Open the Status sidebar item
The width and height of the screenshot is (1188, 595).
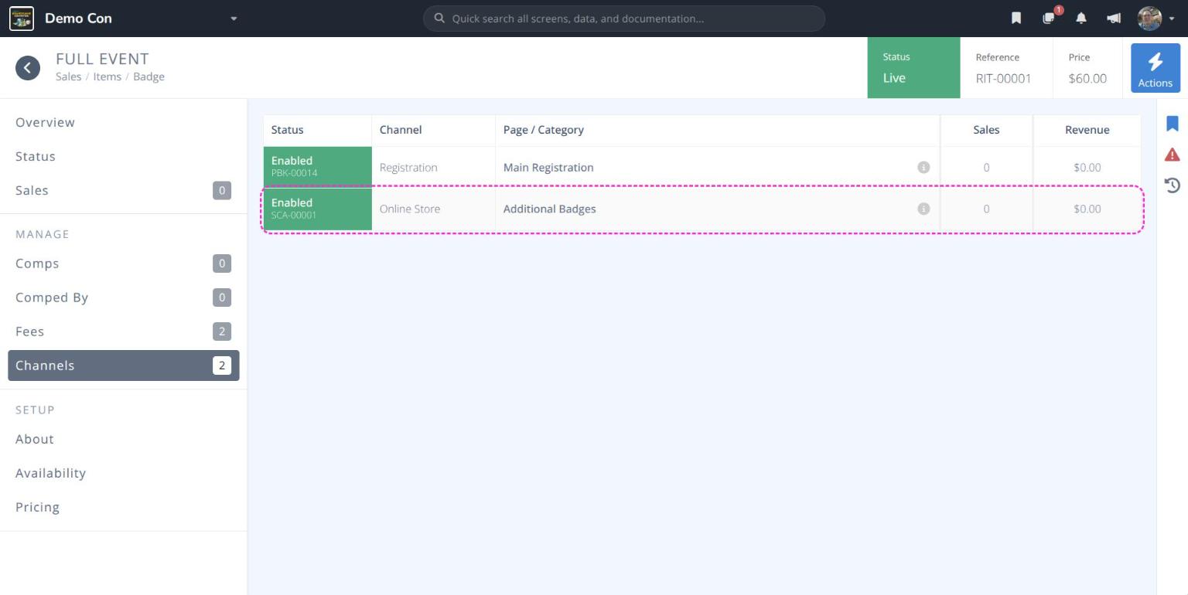point(124,156)
